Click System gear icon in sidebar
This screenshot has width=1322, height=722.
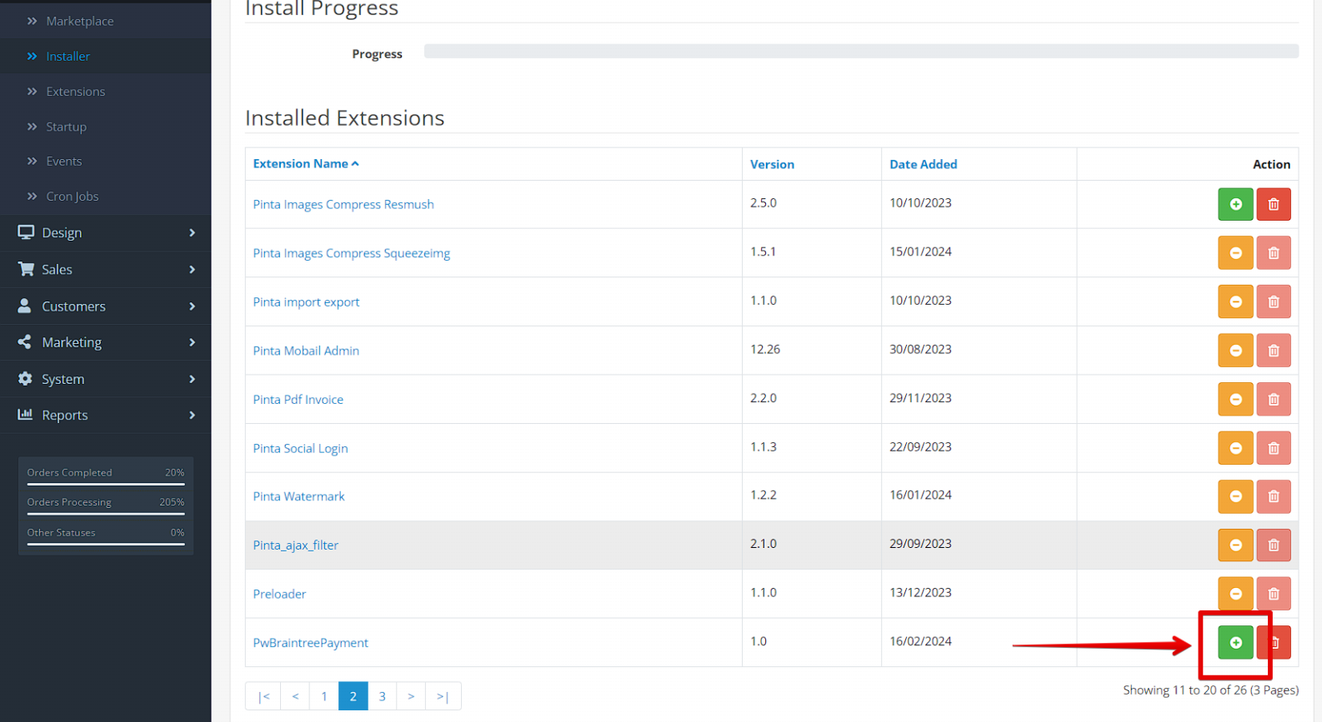click(x=25, y=378)
